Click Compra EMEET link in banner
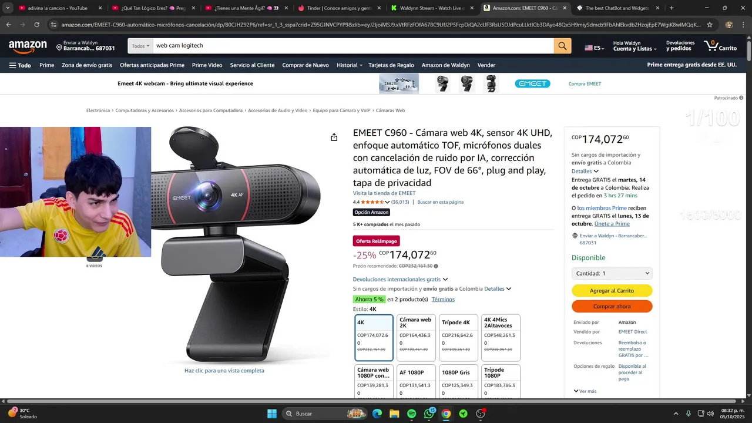Viewport: 752px width, 423px height. coord(585,83)
